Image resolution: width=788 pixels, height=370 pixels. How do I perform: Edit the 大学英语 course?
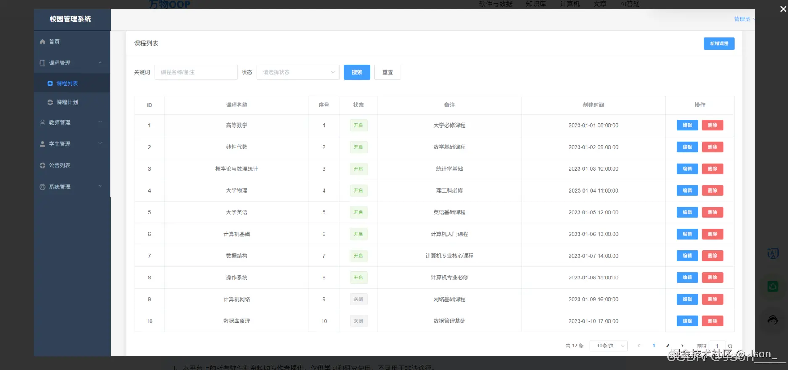(x=687, y=212)
